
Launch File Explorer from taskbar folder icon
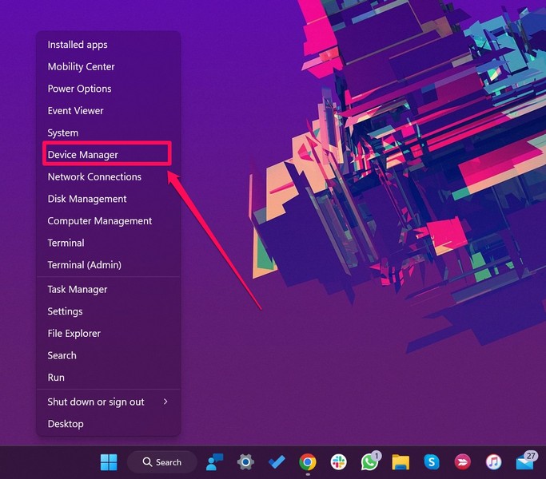[x=401, y=461]
